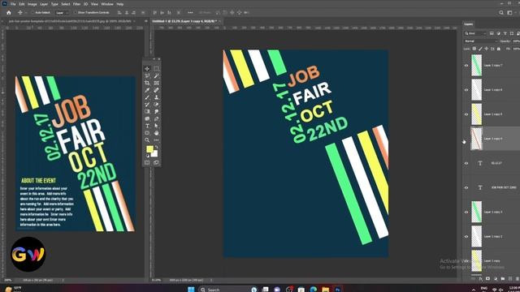Open the yellow foreground color swatch
This screenshot has width=520, height=292.
149,149
